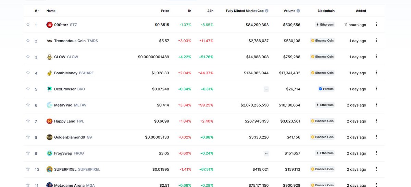Click Fantom badge in DexBrowser row
The width and height of the screenshot is (411, 187).
click(326, 89)
